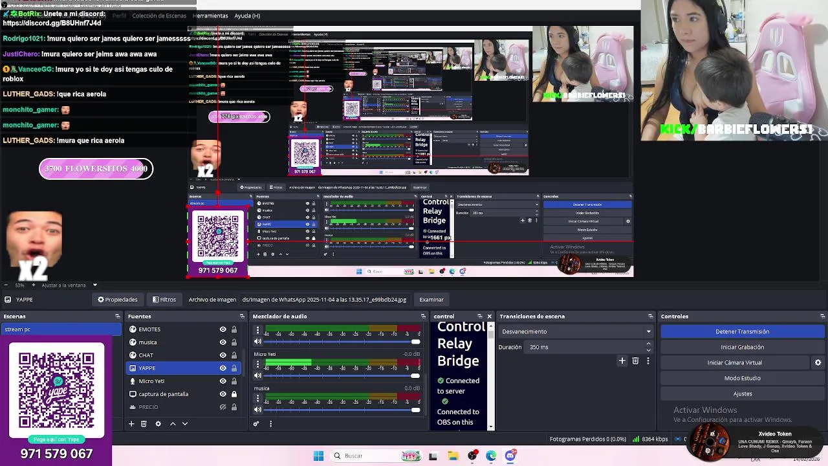Hide the CHAT source
This screenshot has height=466, width=828.
point(223,355)
